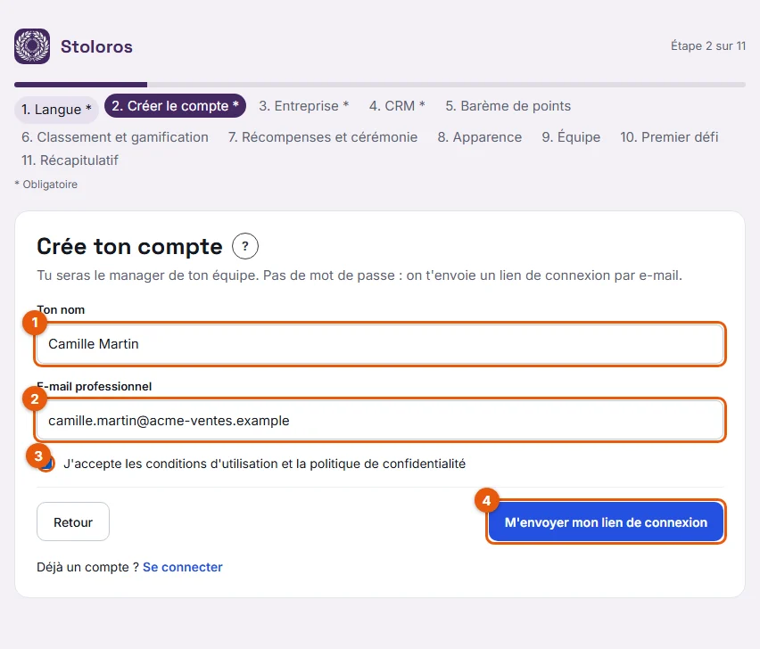
Task: Click the Déjà un compte ? text
Action: 87,567
